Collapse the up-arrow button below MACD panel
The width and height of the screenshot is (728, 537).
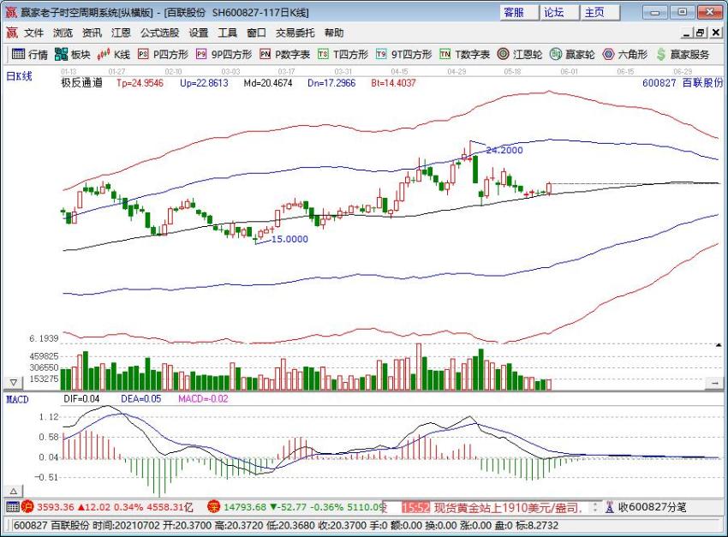(14, 491)
